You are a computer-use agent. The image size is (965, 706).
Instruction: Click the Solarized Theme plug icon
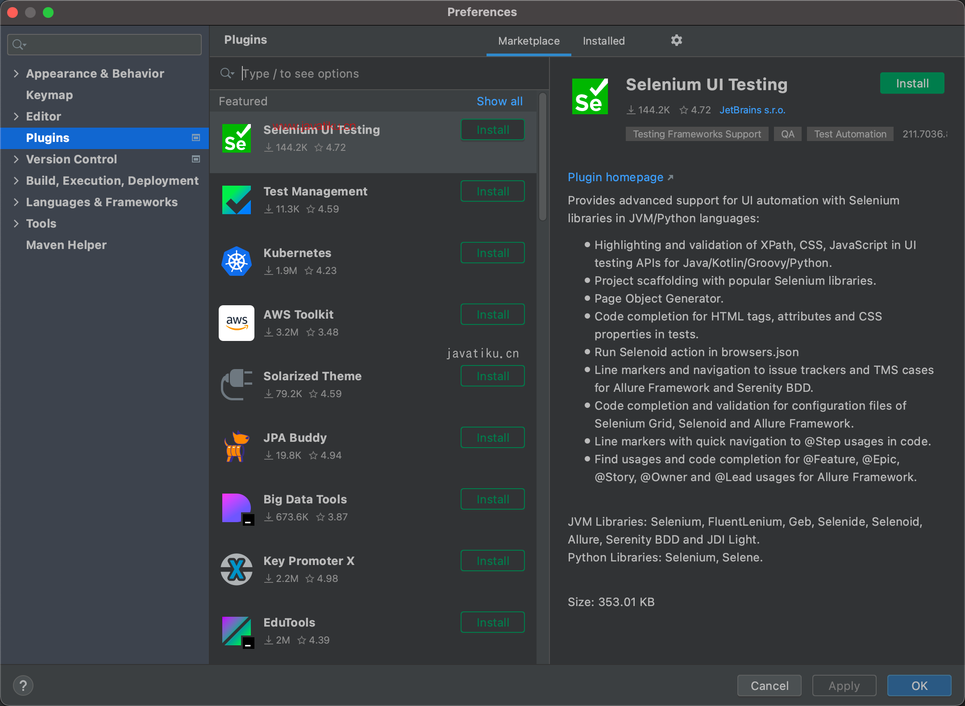pyautogui.click(x=237, y=385)
